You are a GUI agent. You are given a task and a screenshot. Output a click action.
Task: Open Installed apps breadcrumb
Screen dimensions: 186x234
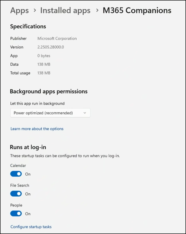(65, 11)
